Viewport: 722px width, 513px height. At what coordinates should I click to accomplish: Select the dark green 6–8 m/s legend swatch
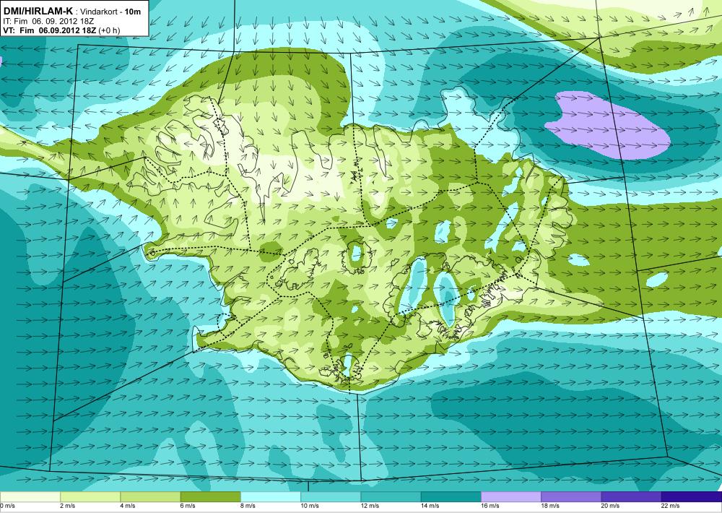[210, 496]
